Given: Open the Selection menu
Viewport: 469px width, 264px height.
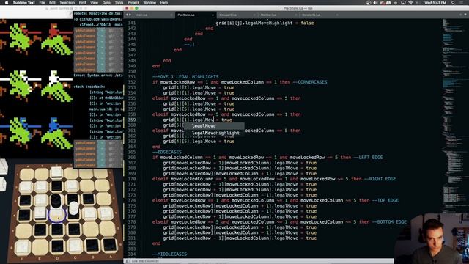Looking at the screenshot, I should pos(67,3).
